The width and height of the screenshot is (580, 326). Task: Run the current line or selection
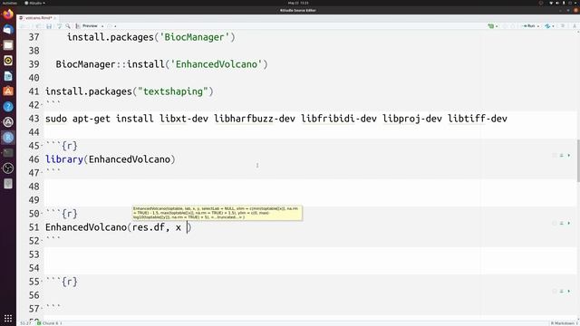click(x=529, y=26)
